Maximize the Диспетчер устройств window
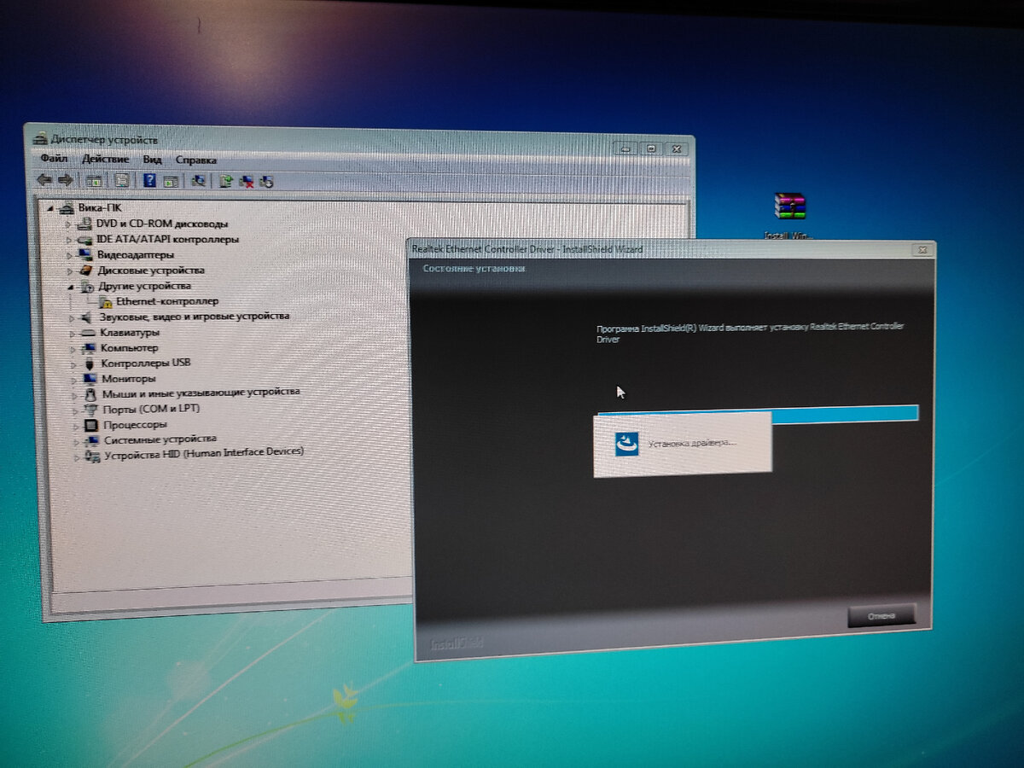Screen dimensions: 1024x768 [x=650, y=148]
